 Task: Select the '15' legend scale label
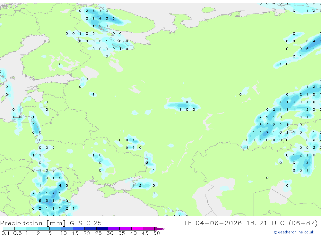75,233
